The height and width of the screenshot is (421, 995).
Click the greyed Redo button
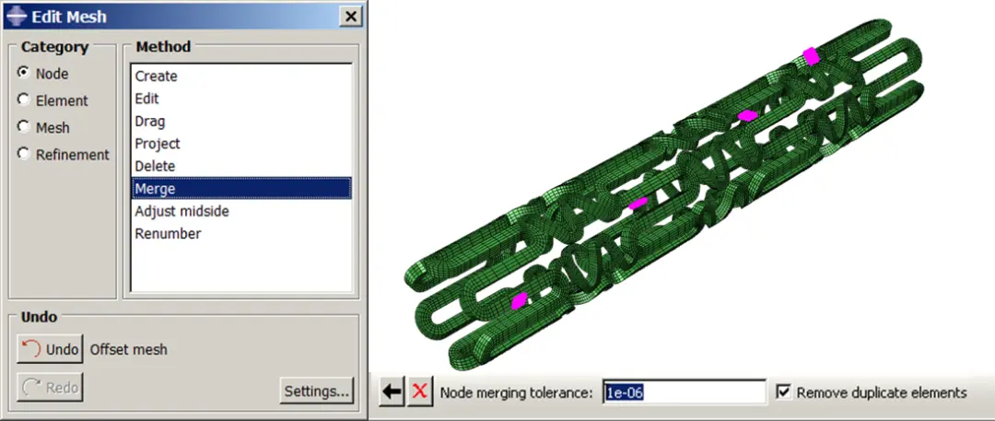click(x=50, y=387)
